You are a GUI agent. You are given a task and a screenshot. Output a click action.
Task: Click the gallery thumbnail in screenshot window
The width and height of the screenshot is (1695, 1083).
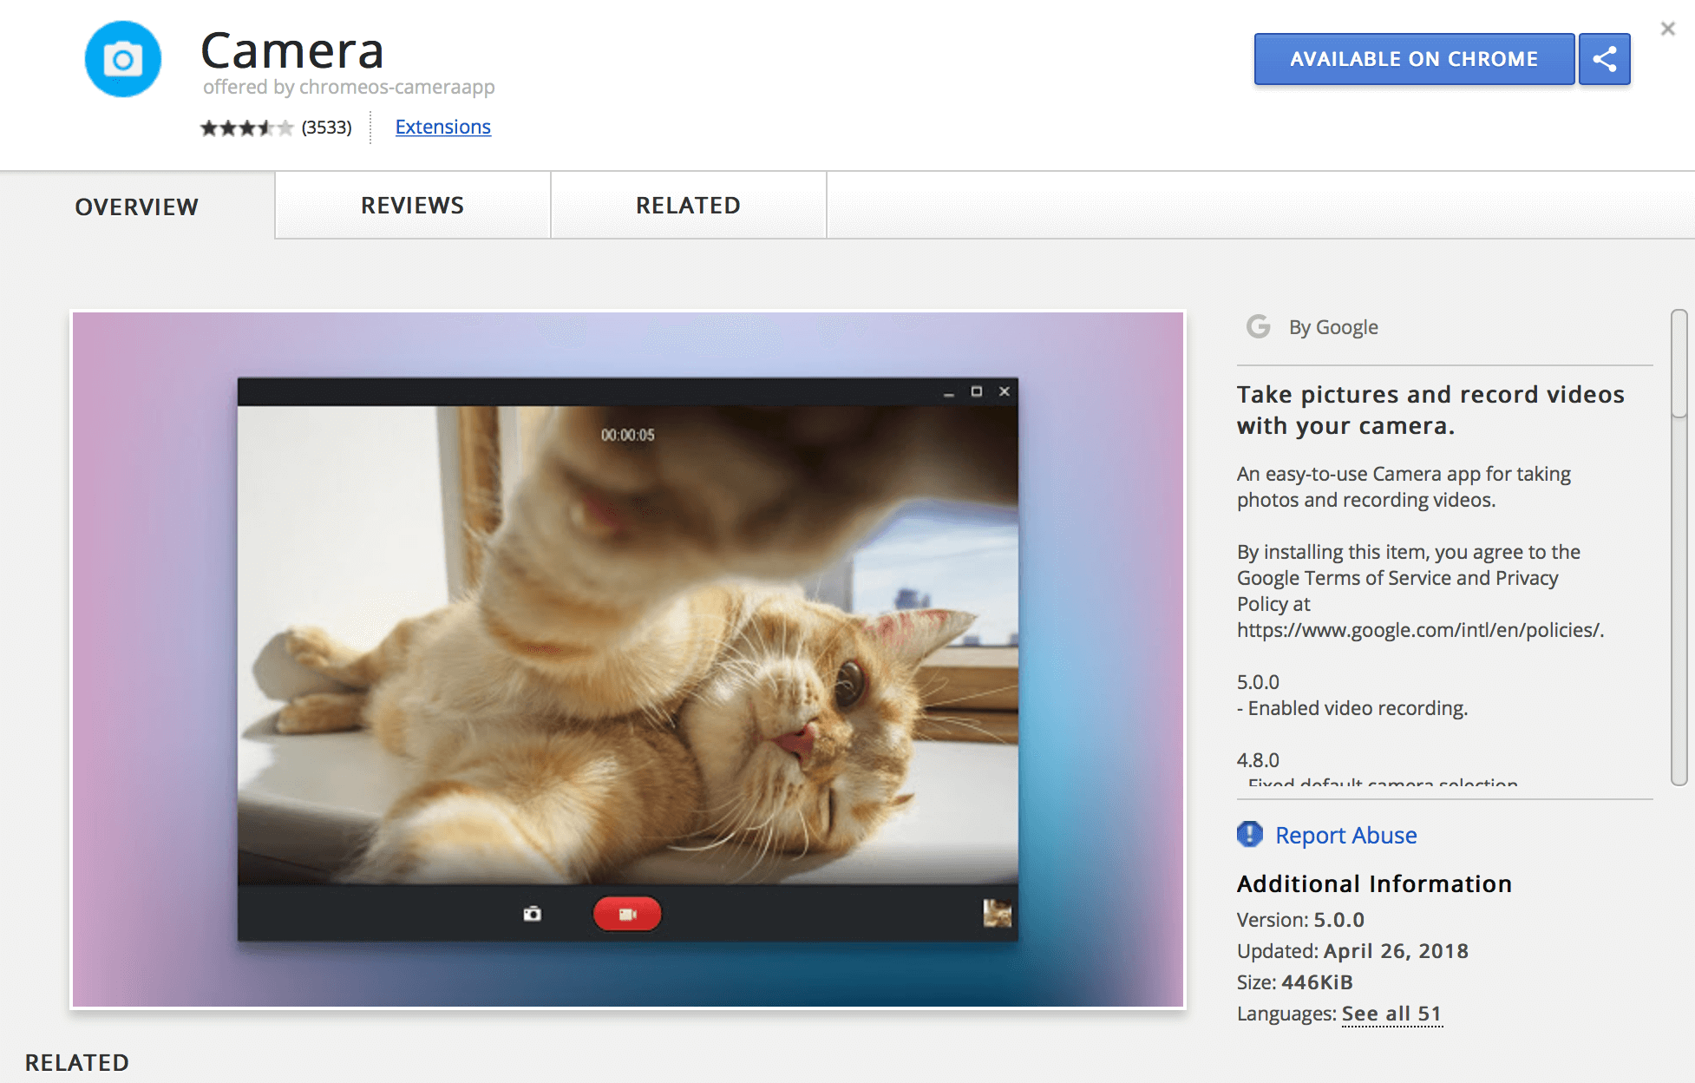coord(997,913)
